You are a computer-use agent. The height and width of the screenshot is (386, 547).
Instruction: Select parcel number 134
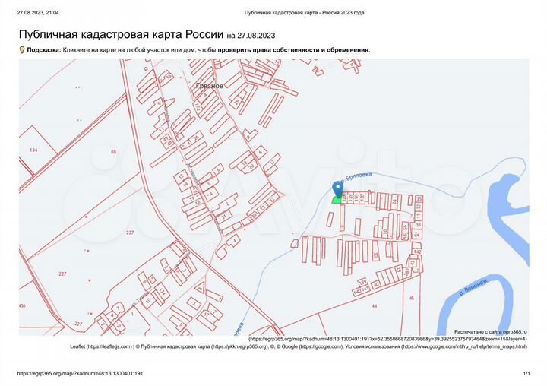click(33, 150)
